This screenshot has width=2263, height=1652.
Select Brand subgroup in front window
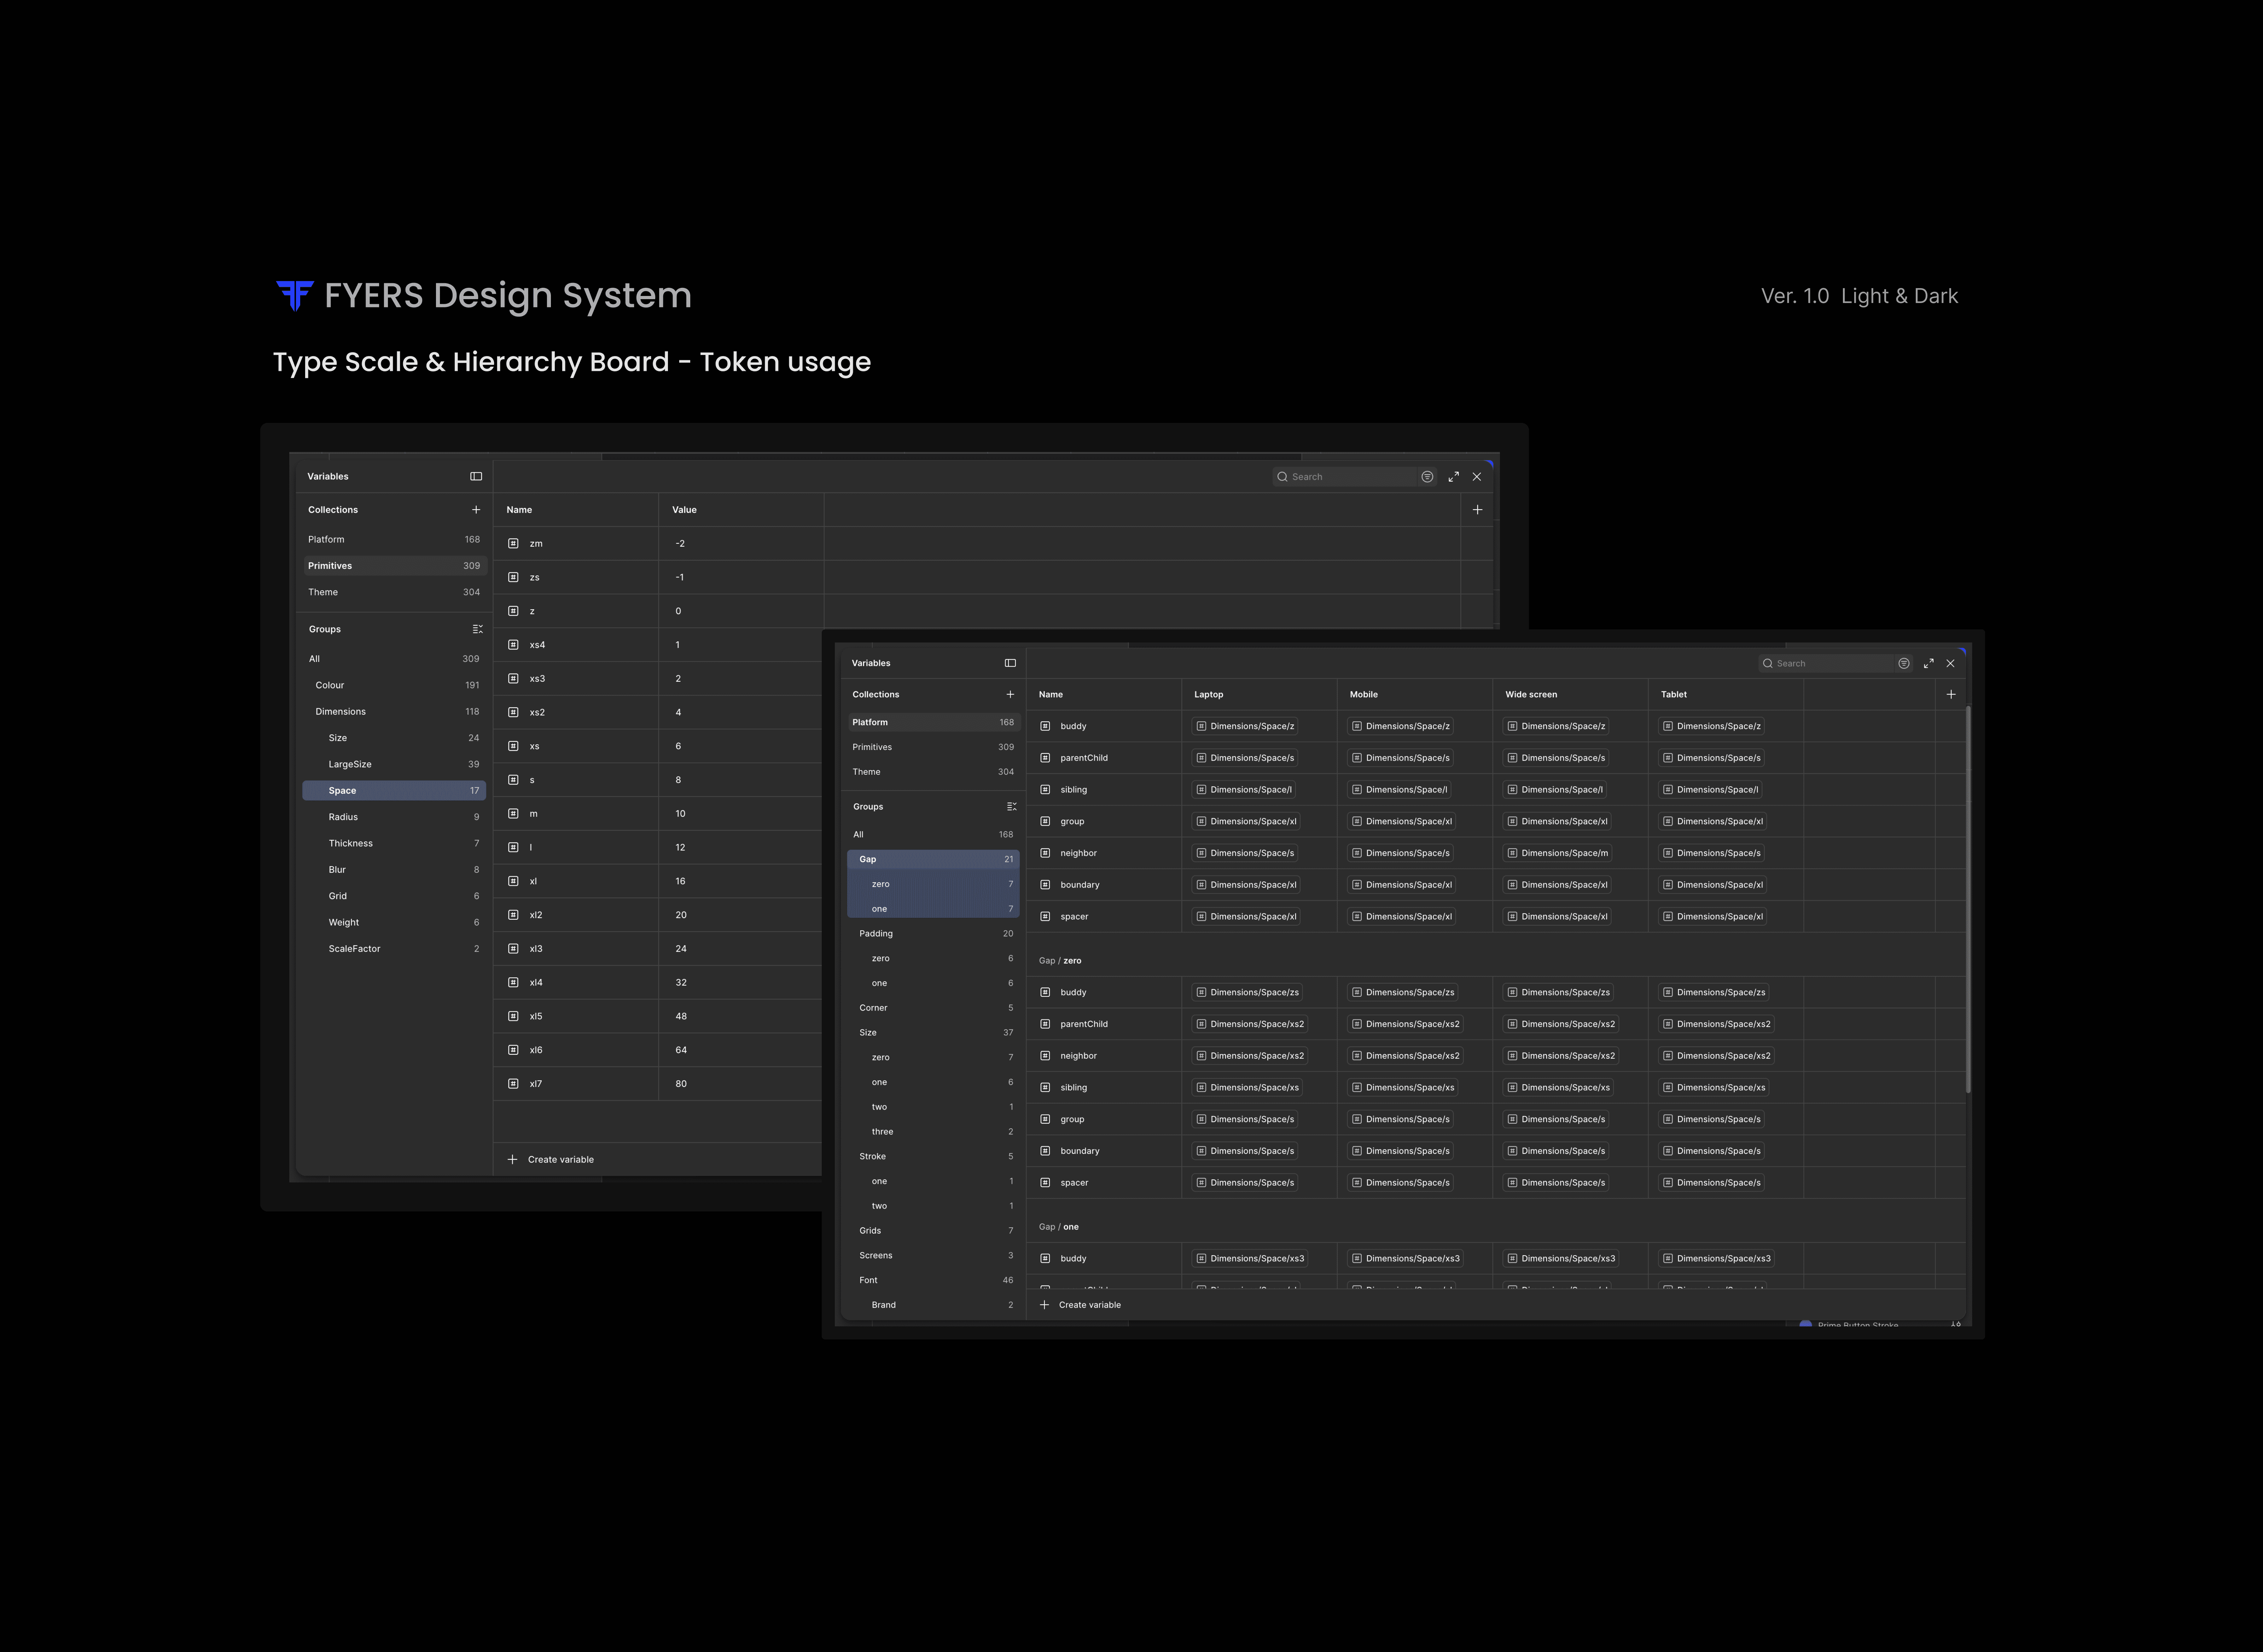[933, 1305]
